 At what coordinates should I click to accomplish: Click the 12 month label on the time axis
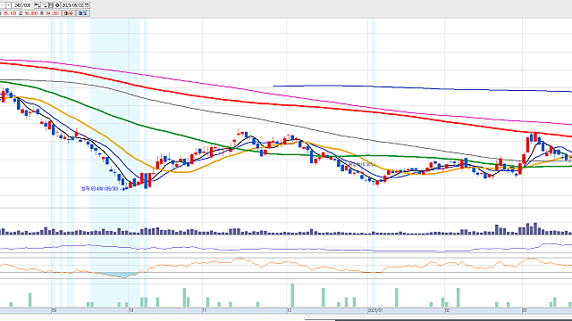(290, 310)
